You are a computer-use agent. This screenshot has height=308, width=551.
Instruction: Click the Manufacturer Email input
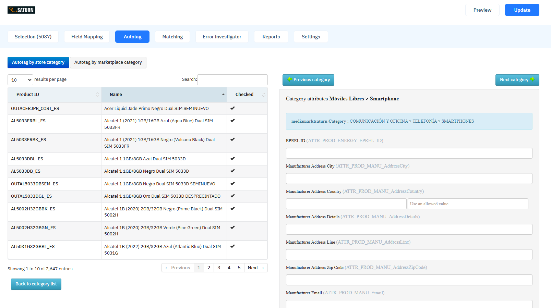[x=409, y=304]
